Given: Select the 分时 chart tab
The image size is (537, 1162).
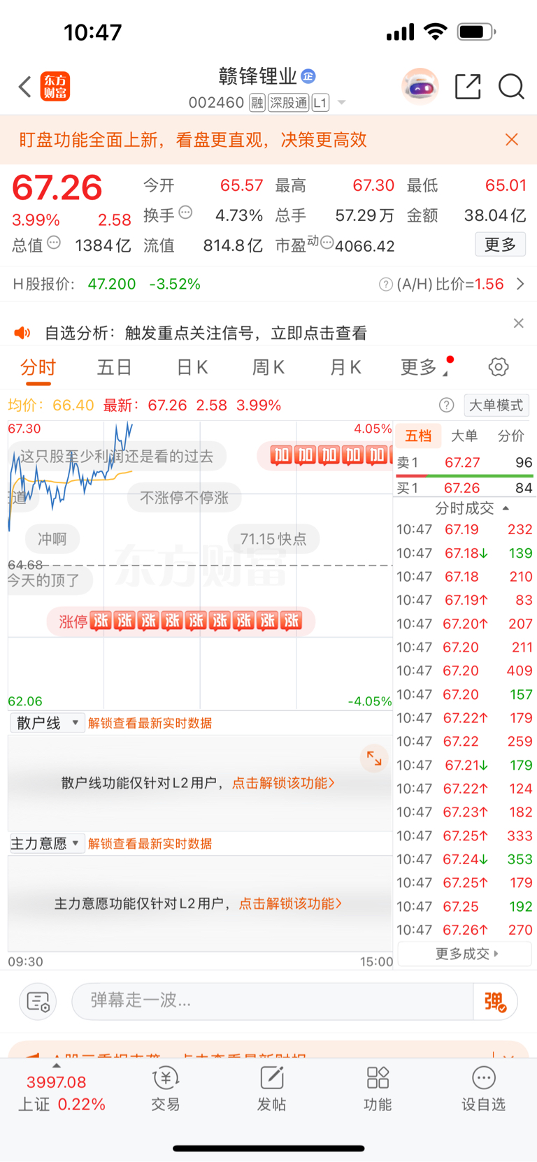Looking at the screenshot, I should 38,367.
